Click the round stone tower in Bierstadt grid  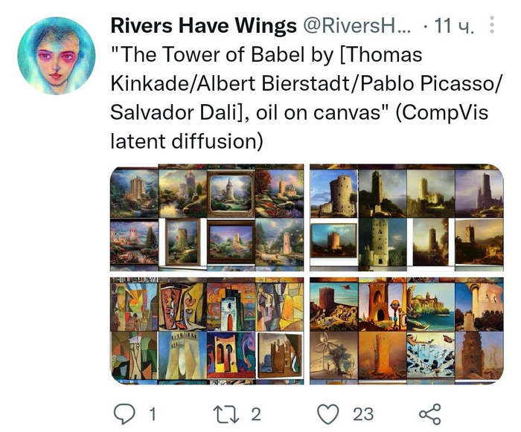point(334,194)
